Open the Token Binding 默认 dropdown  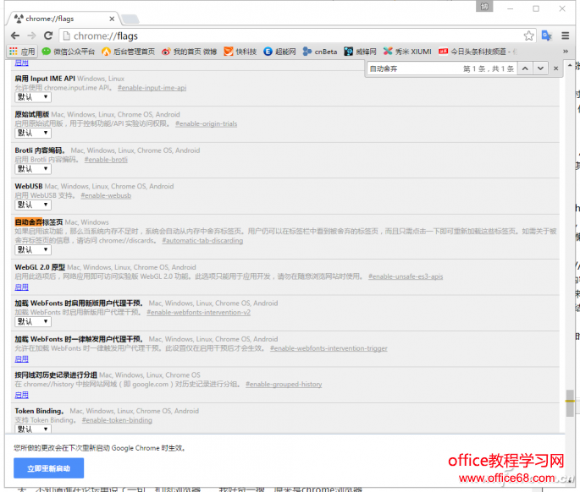[x=33, y=429]
